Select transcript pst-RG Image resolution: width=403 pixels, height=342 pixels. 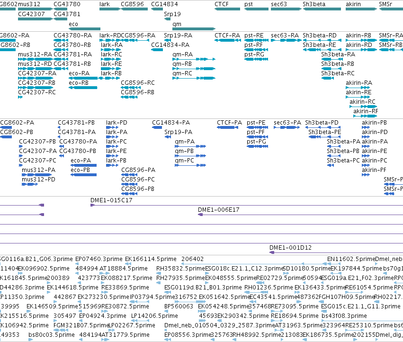pos(254,54)
